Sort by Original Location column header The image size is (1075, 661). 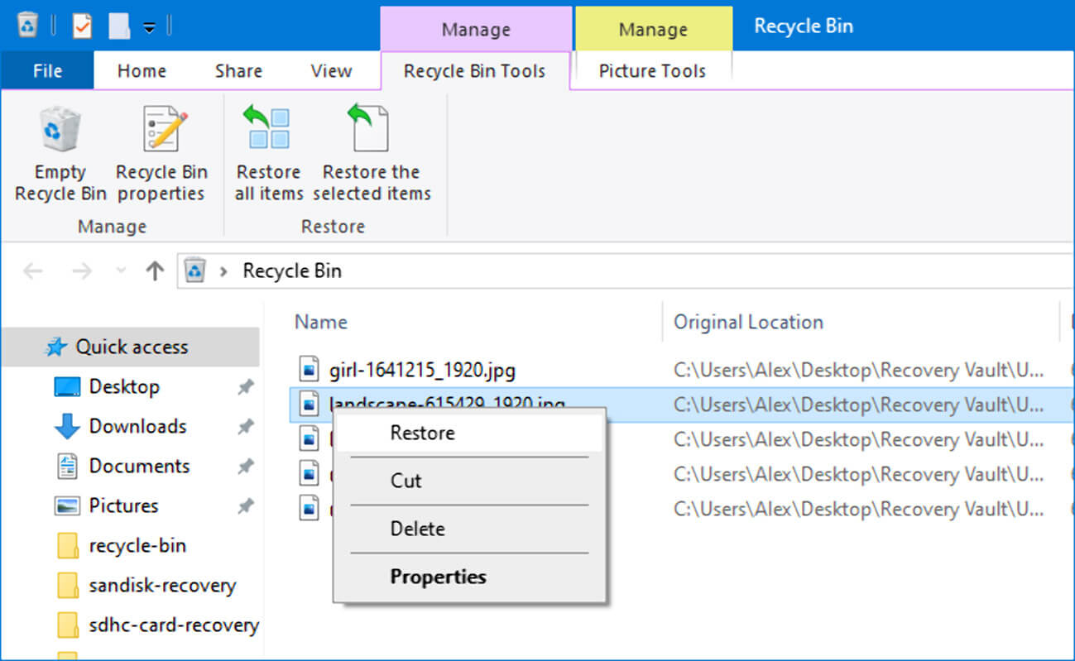[x=748, y=322]
